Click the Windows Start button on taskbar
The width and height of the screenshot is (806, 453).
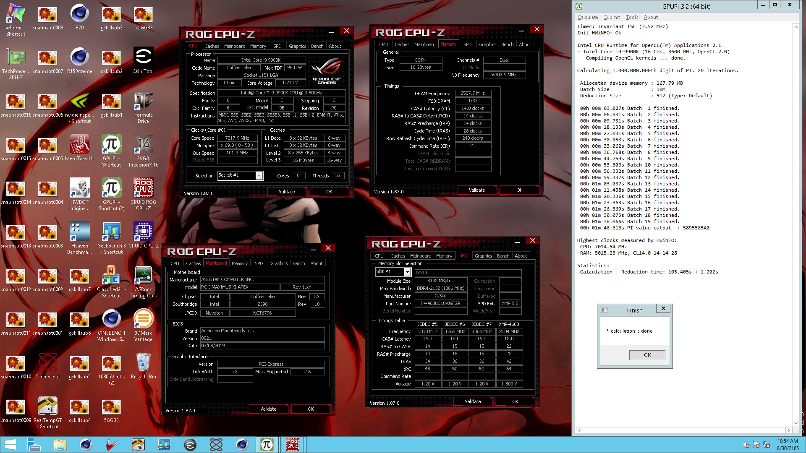click(10, 445)
